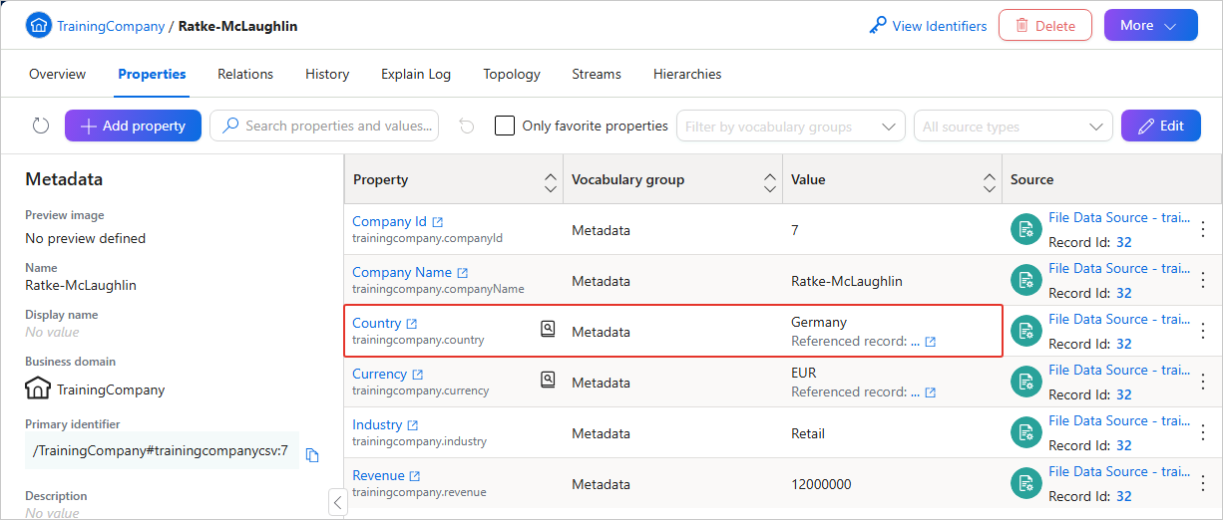Open more options menu for Company Id row

1203,230
